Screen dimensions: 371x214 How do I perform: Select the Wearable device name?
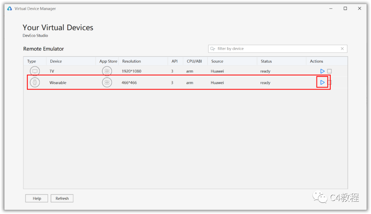[x=58, y=82]
